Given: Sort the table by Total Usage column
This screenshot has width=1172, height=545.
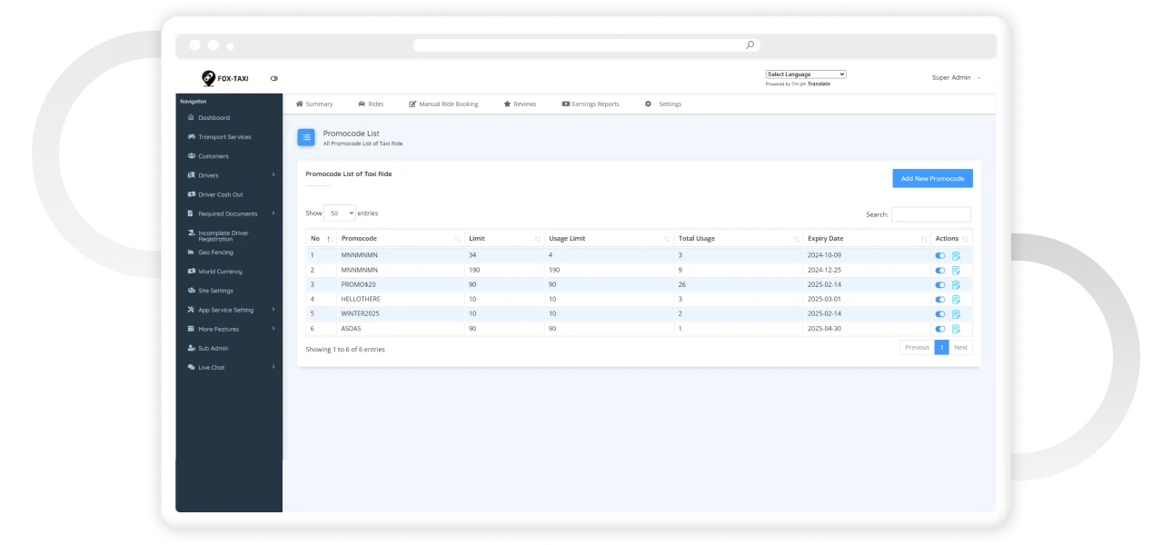Looking at the screenshot, I should coord(739,239).
